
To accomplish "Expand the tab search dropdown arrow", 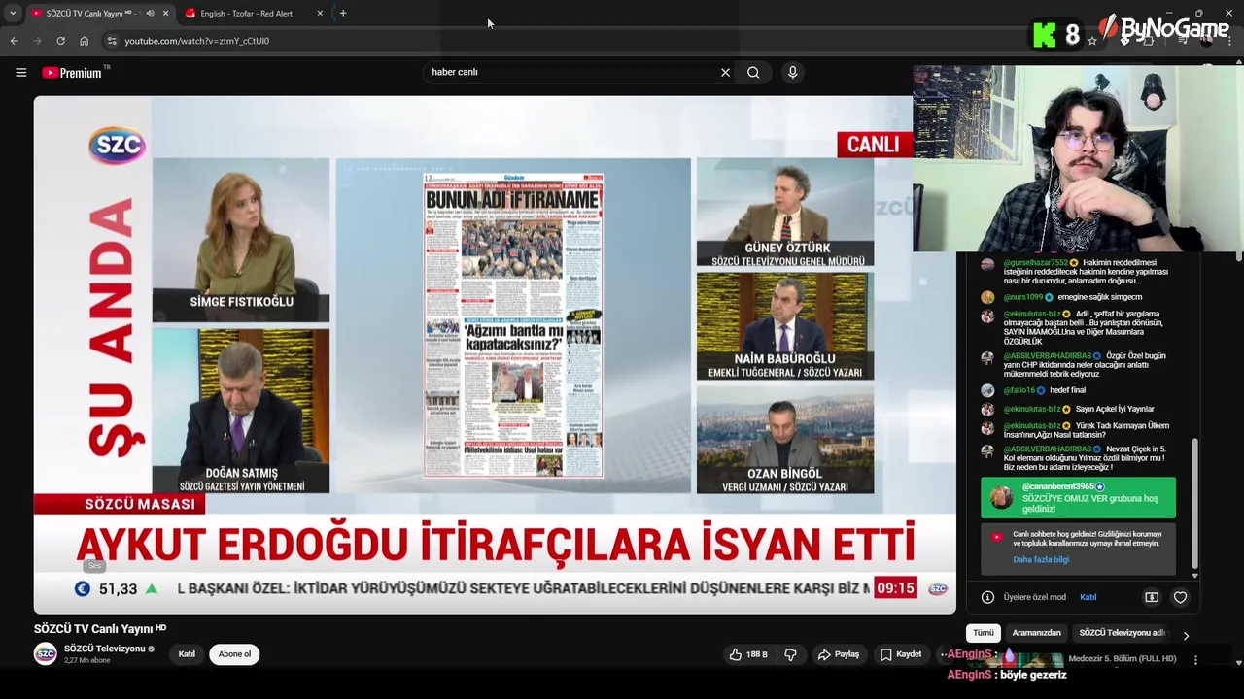I will (12, 14).
